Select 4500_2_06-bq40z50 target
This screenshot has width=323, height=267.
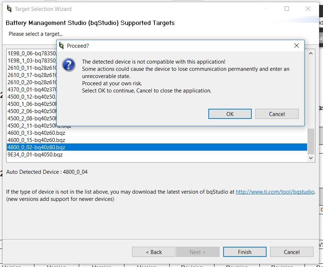click(32, 111)
